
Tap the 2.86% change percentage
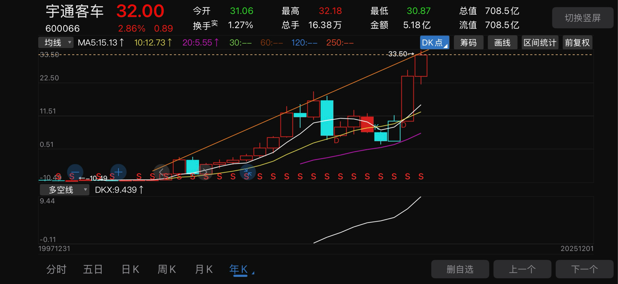point(132,28)
